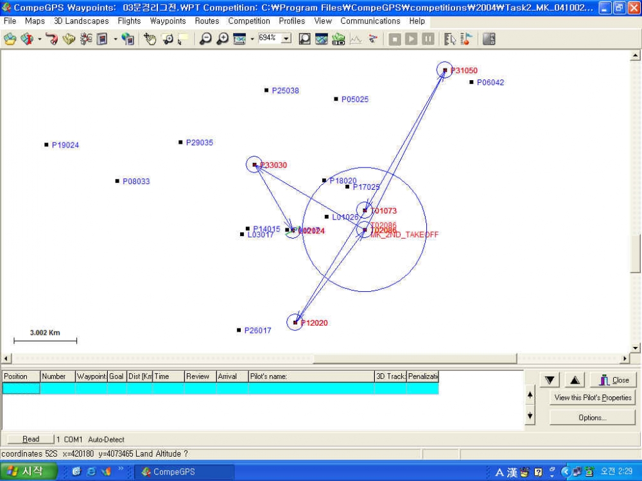The width and height of the screenshot is (642, 481).
Task: Click the play animation button
Action: [411, 39]
